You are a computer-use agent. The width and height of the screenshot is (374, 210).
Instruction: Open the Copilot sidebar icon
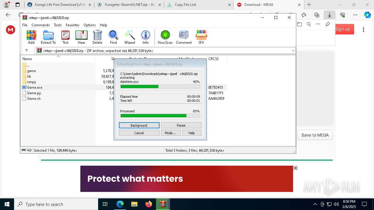click(367, 15)
